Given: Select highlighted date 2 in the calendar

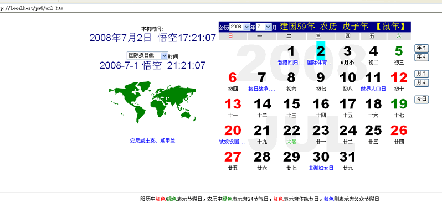Looking at the screenshot, I should pyautogui.click(x=321, y=51).
